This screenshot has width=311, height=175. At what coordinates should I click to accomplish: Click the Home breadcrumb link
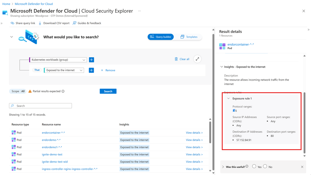pos(6,4)
